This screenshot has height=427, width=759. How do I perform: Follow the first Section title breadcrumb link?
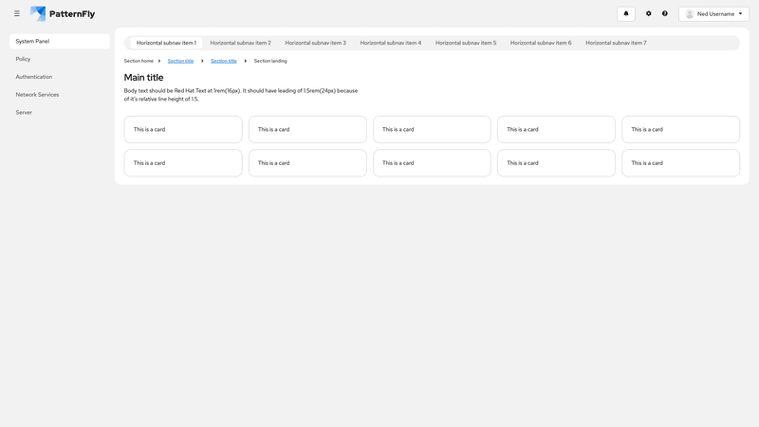coord(180,61)
